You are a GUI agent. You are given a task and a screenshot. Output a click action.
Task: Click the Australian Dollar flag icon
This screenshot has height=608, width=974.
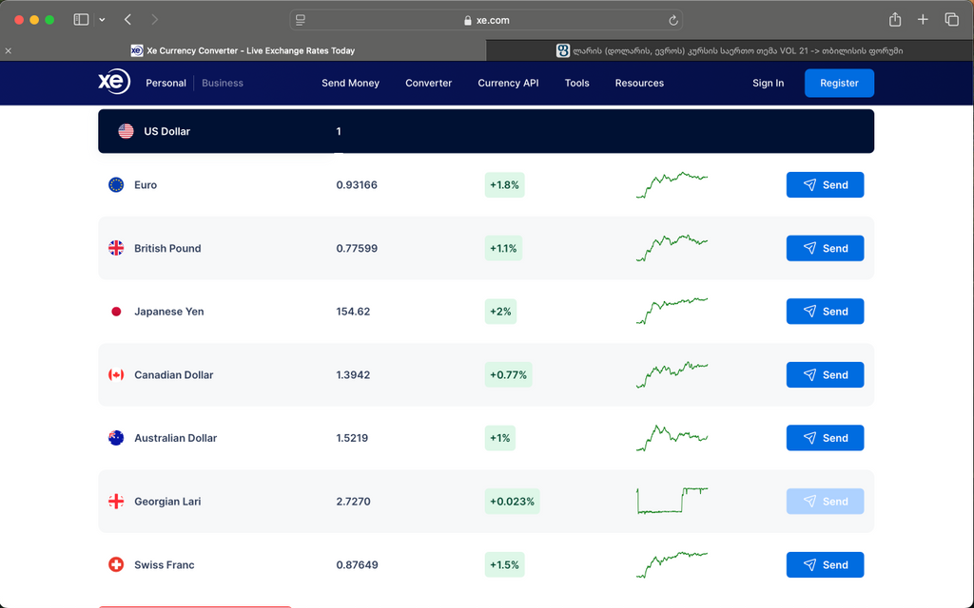coord(116,438)
